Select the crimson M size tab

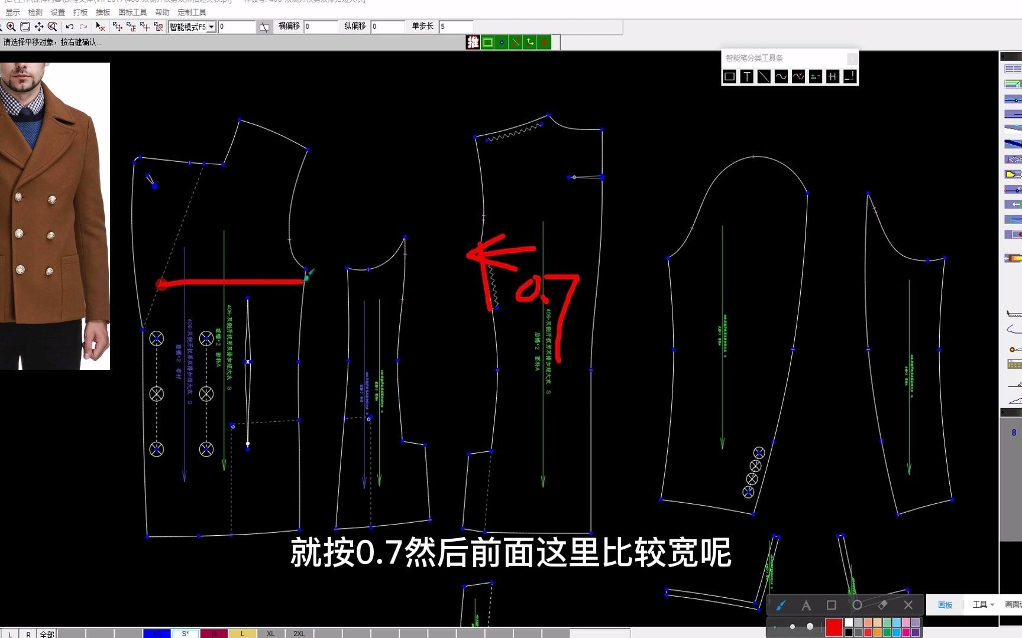pos(214,634)
